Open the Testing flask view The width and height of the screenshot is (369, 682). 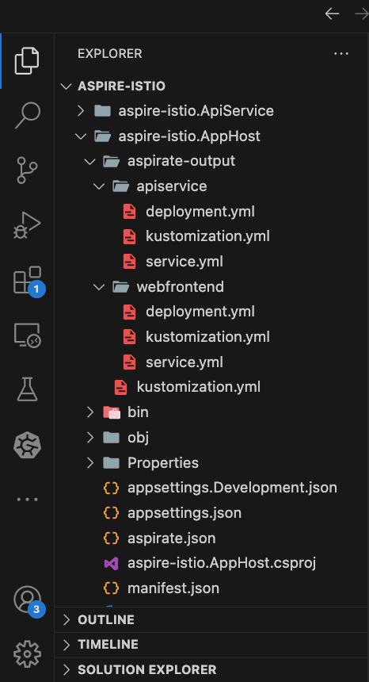coord(28,389)
